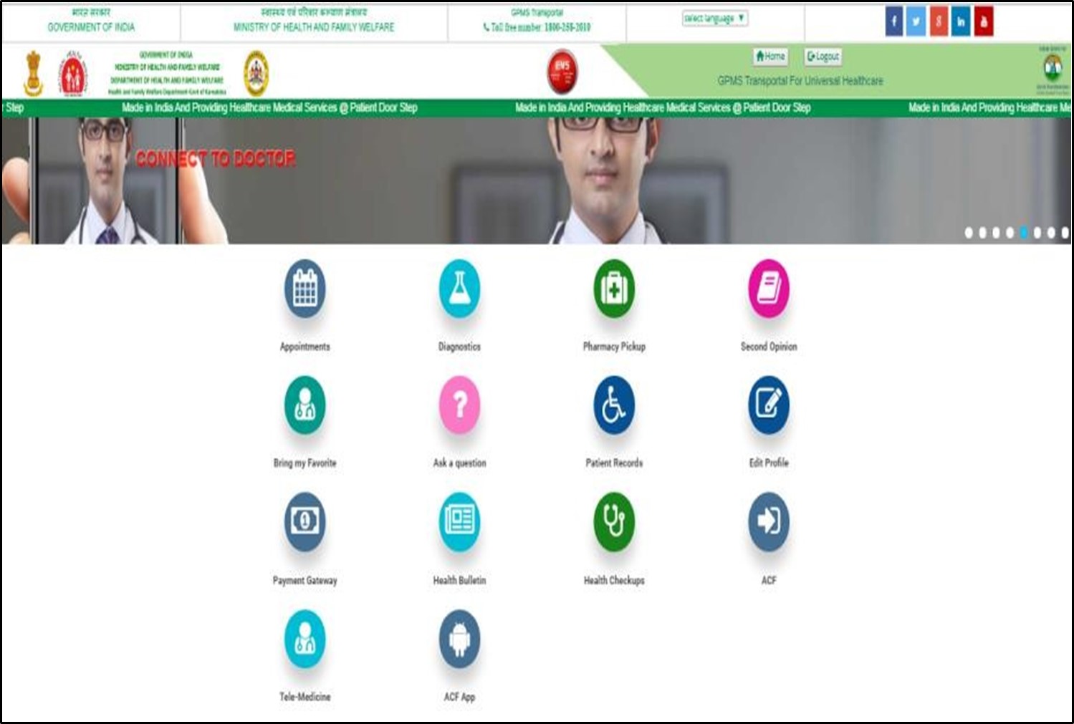Open the Diagnostics flask icon
Screen dimensions: 1074x724
459,289
